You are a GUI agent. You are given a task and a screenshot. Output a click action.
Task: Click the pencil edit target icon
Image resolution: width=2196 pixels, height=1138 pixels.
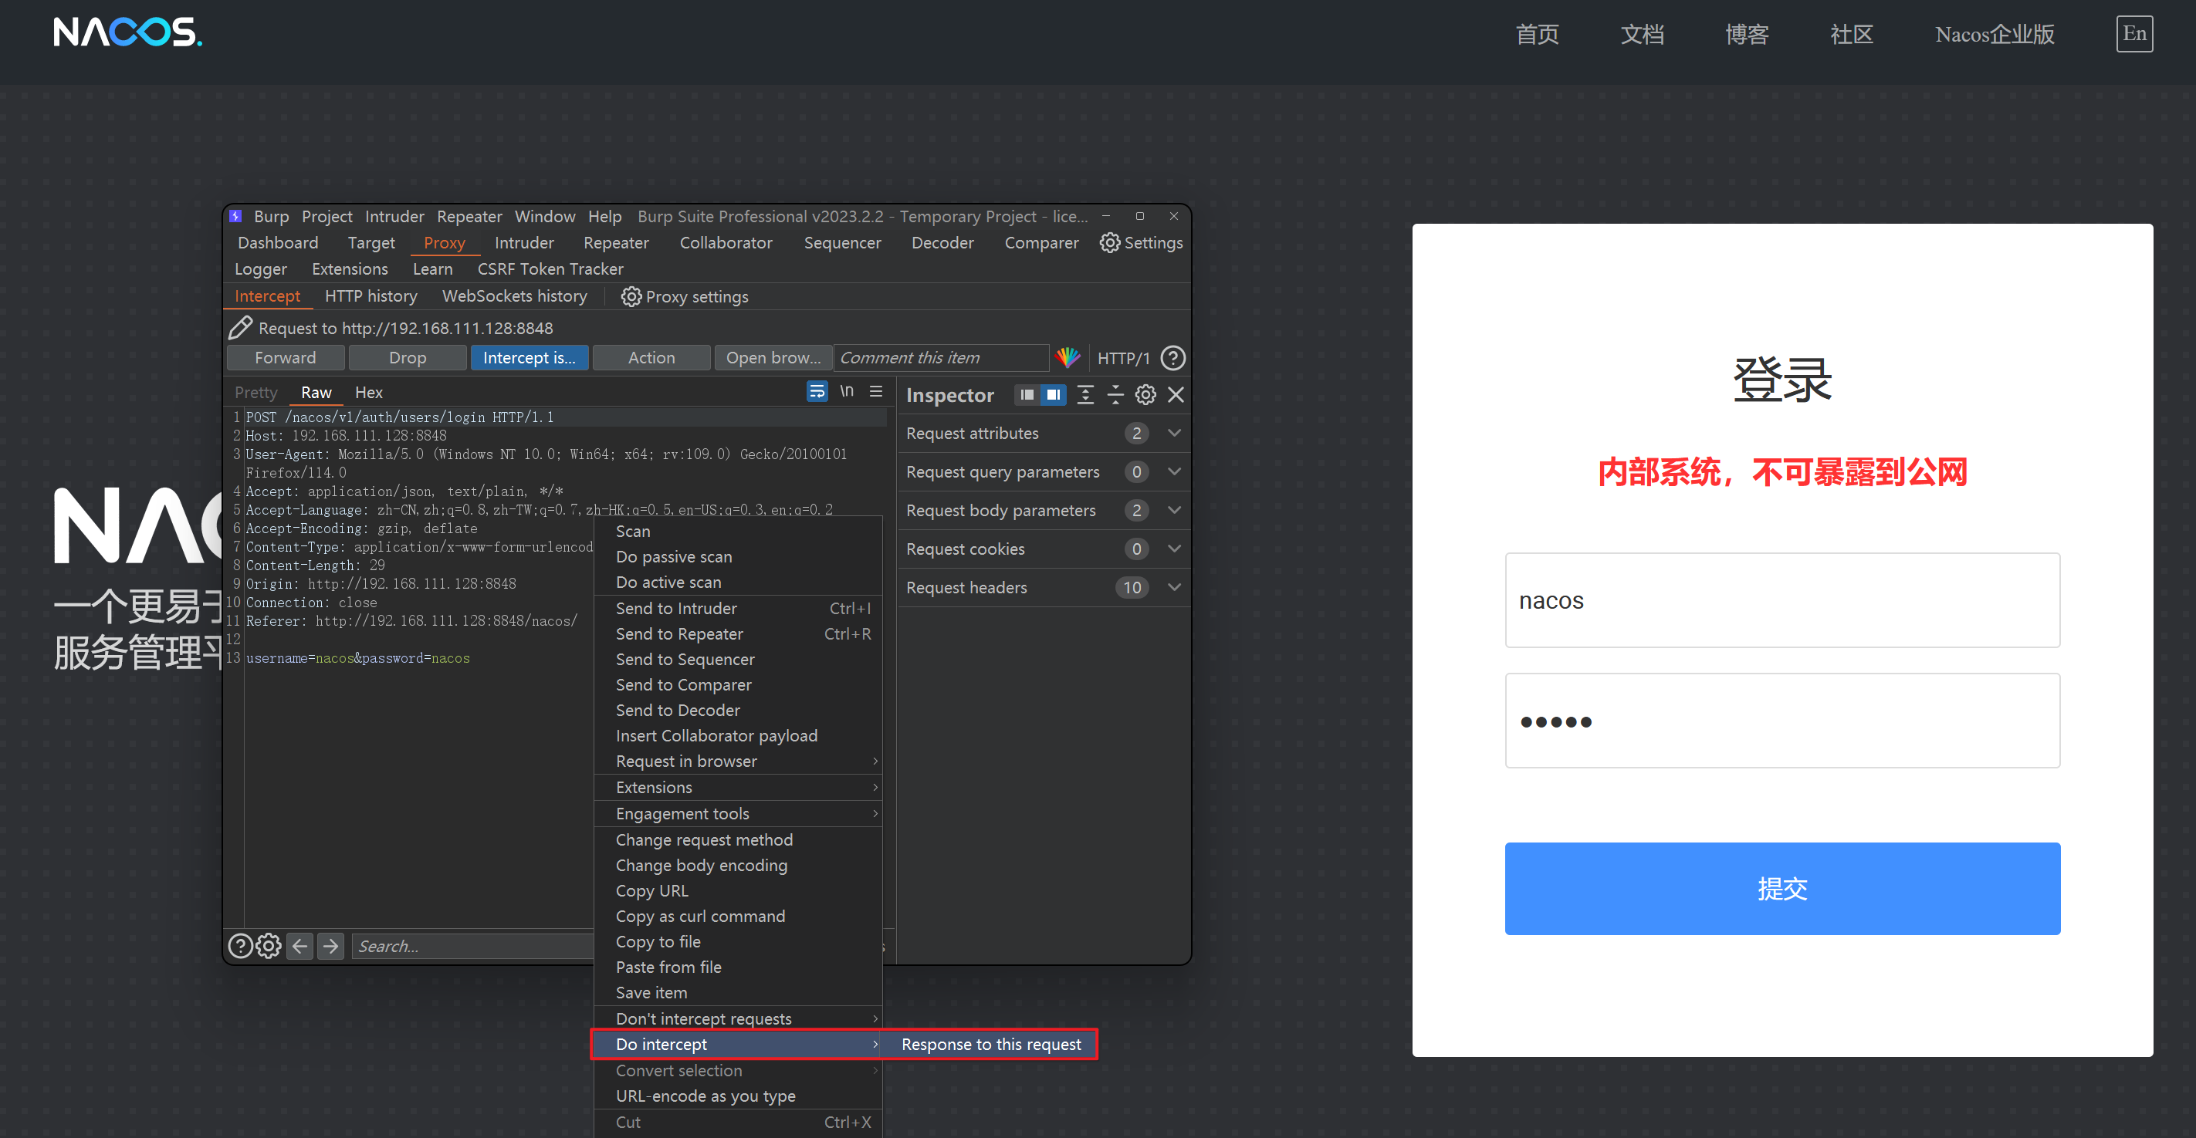(240, 328)
